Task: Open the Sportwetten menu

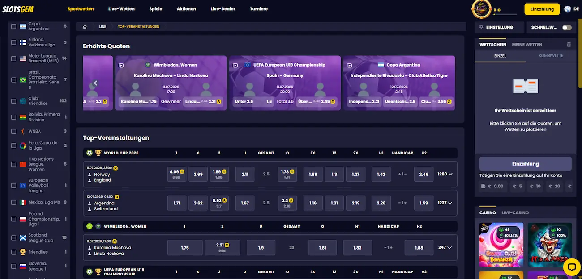Action: [81, 9]
